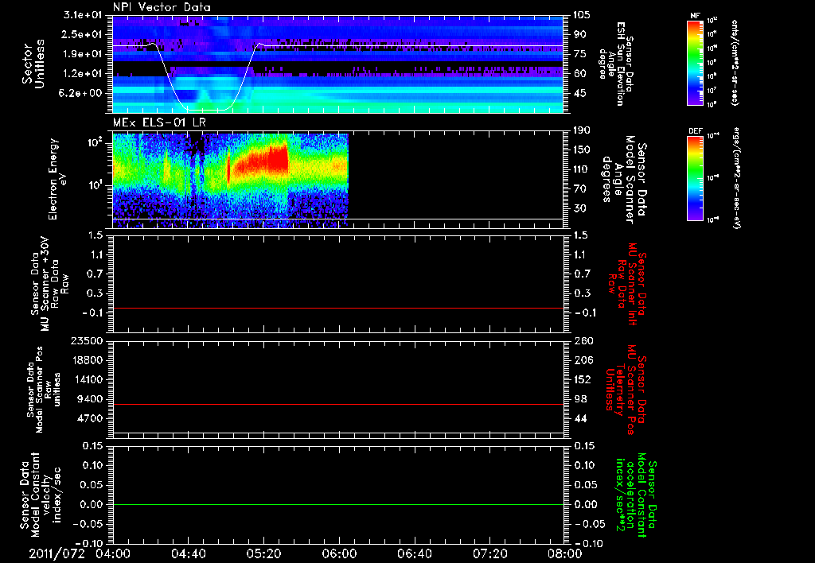The width and height of the screenshot is (815, 563).
Task: Click the 'MU Scanner +30V Raw Data' axis title
Action: (x=49, y=284)
